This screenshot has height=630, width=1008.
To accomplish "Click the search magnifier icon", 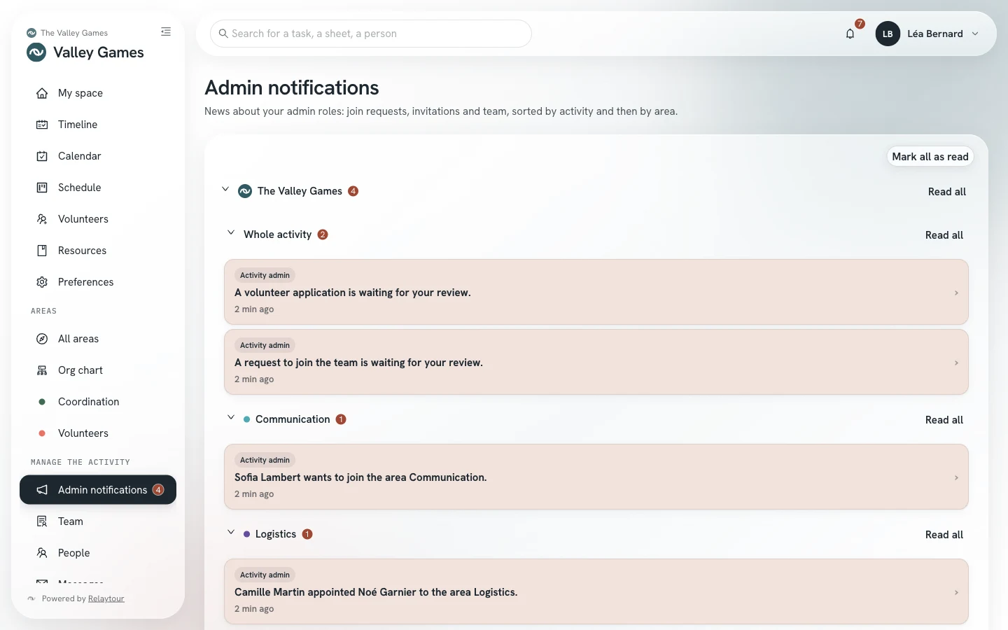I will coord(223,34).
